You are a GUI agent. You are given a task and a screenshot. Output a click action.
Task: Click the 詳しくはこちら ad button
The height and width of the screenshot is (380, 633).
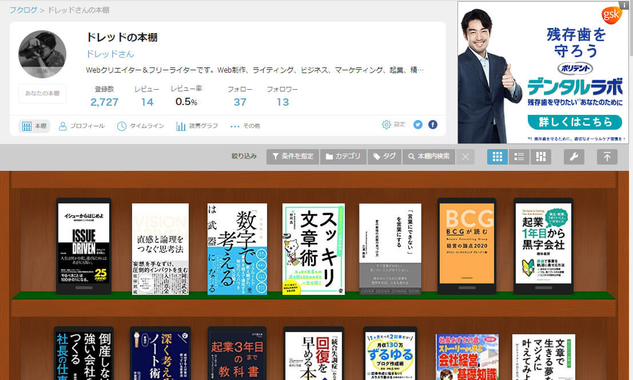574,122
